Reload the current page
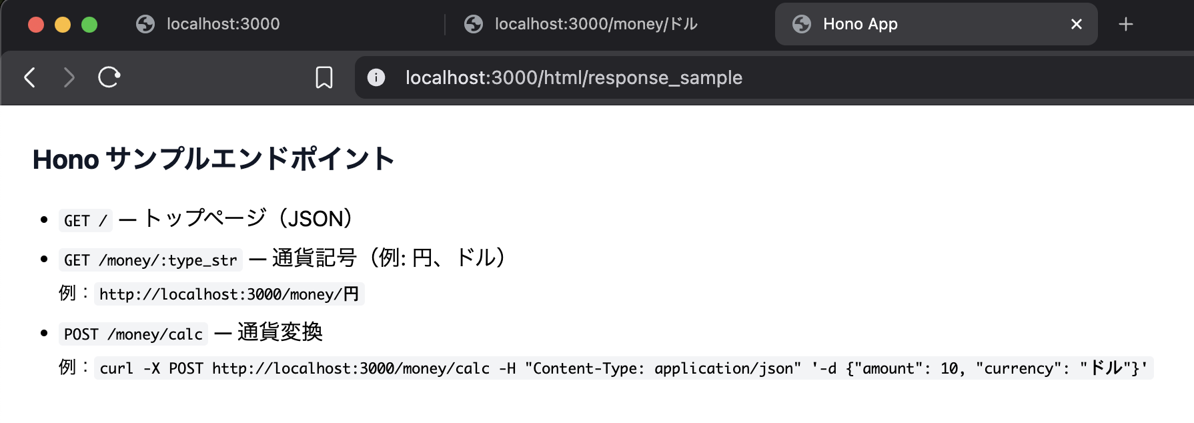Viewport: 1194px width, 423px height. click(x=109, y=77)
